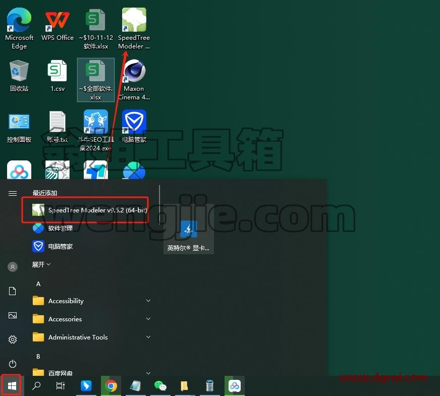Click the Windows Start button
This screenshot has height=396, width=440.
pyautogui.click(x=12, y=386)
